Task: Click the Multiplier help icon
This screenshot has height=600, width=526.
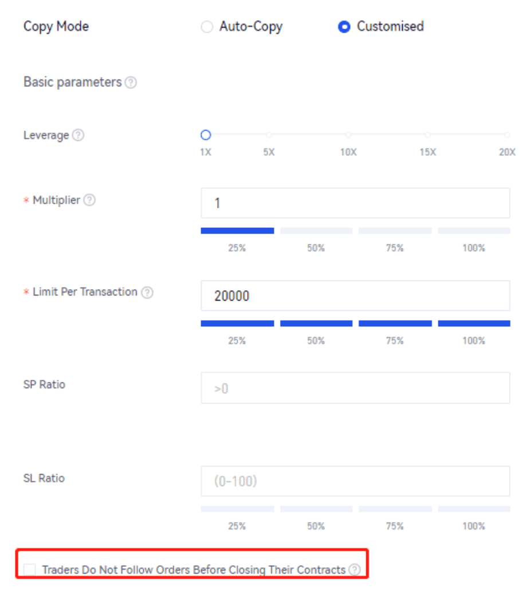Action: coord(89,201)
